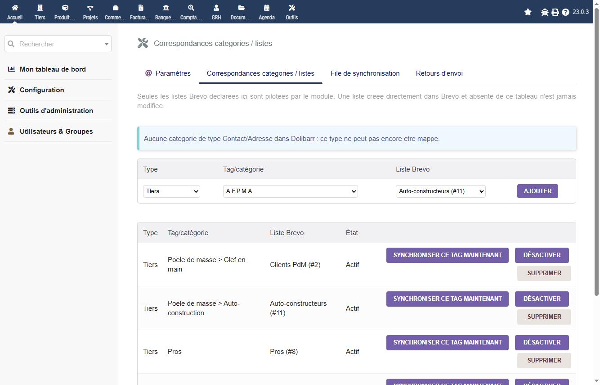This screenshot has height=385, width=600.
Task: Select Correspondances categories / listes tab
Action: coord(260,73)
